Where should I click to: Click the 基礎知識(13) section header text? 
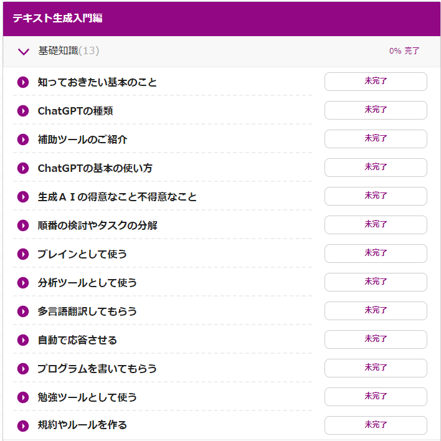(x=69, y=51)
